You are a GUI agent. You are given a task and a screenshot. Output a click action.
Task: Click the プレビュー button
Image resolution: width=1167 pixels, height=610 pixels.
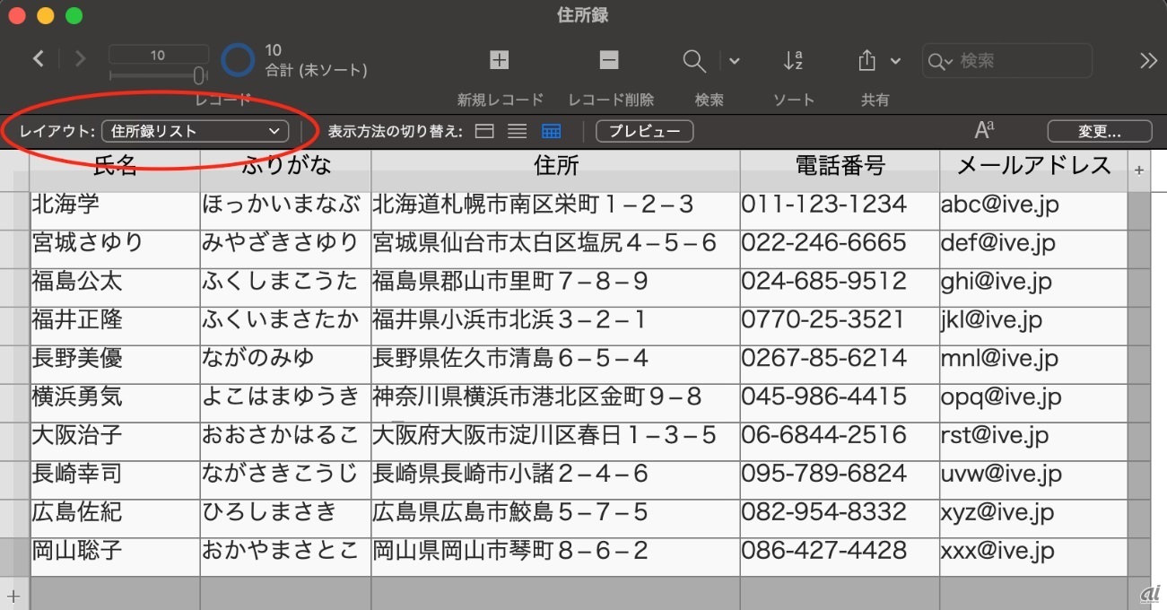(644, 132)
